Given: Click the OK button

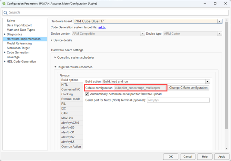Looking at the screenshot, I should pyautogui.click(x=171, y=156).
